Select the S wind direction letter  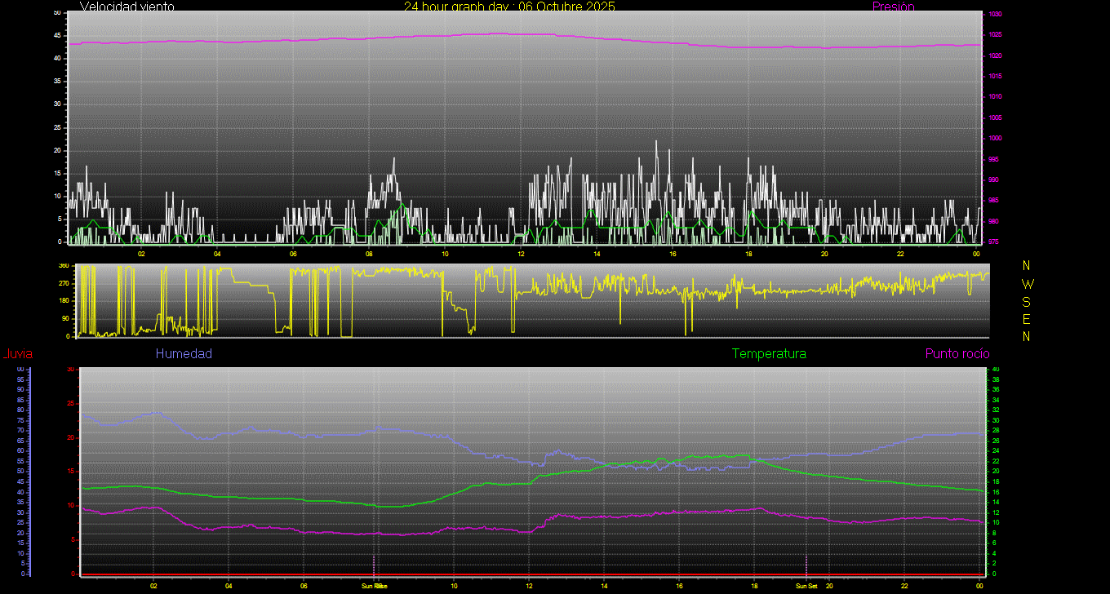click(x=1027, y=302)
